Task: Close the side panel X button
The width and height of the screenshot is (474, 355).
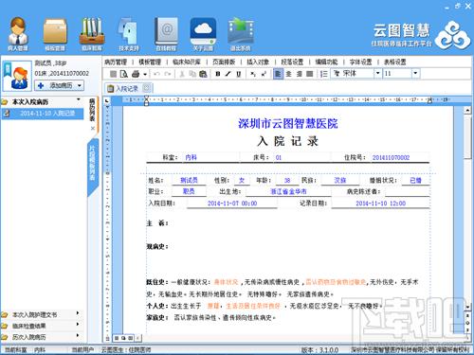Action: [x=93, y=128]
